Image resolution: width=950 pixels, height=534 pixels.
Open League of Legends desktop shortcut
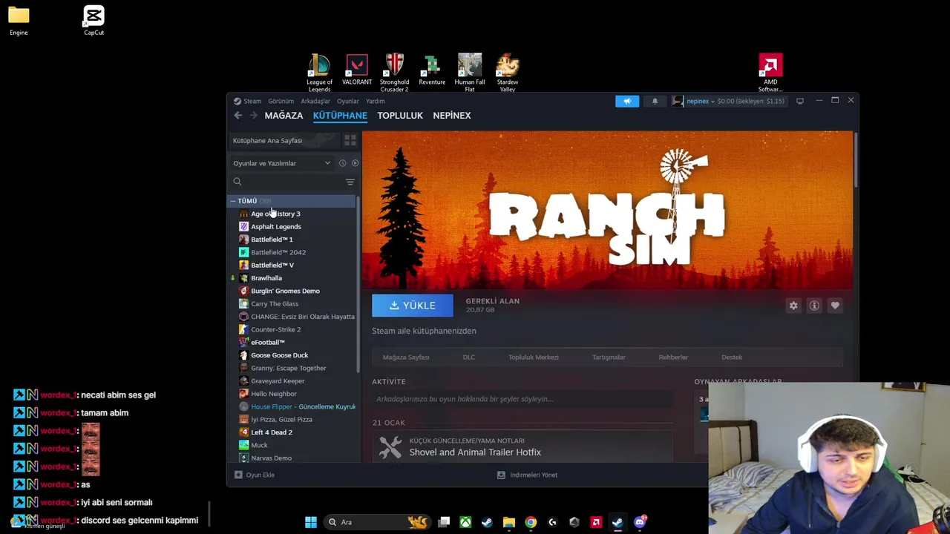(319, 72)
